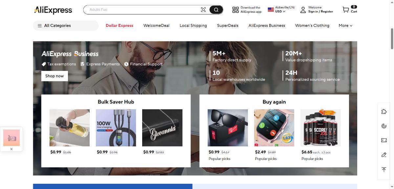Open the Women's Clothing link

[x=312, y=26]
